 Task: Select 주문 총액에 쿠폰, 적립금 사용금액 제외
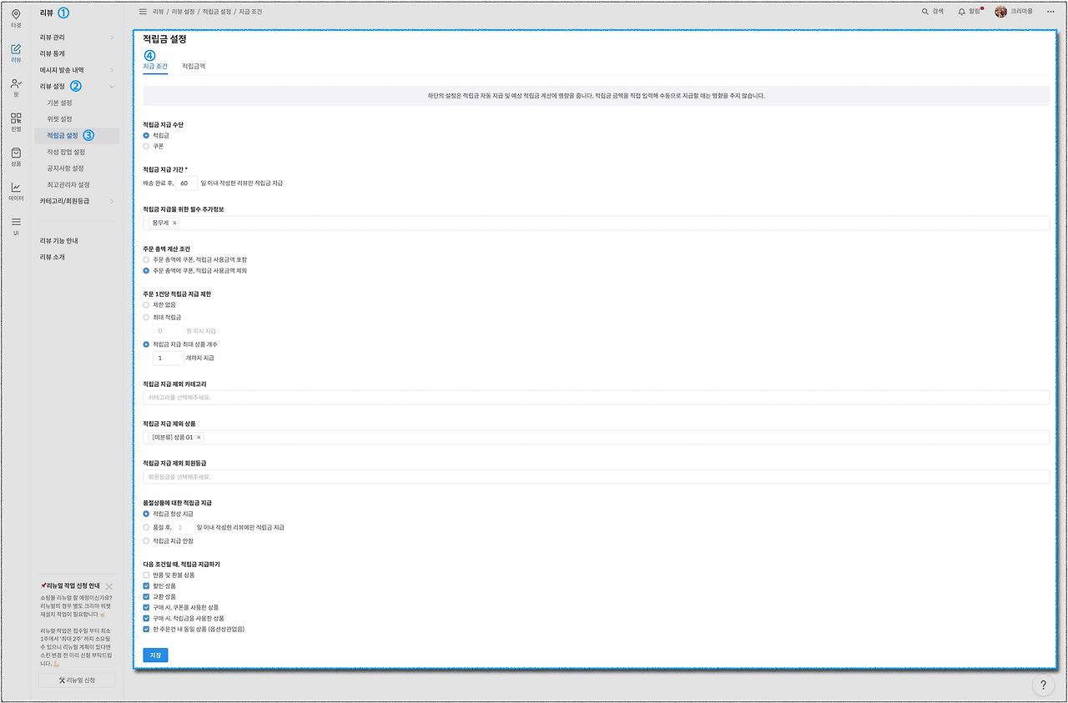click(x=146, y=270)
